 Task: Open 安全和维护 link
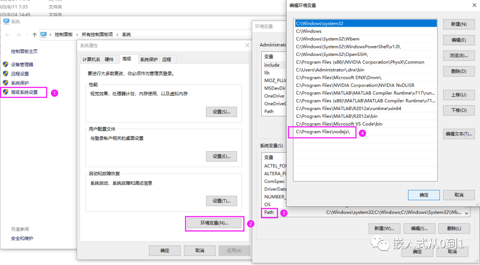(22, 238)
